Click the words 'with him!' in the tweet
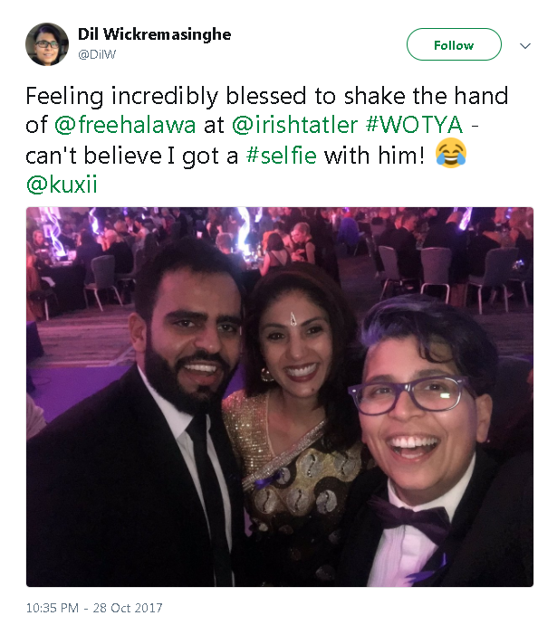Image resolution: width=557 pixels, height=625 pixels. (x=372, y=156)
